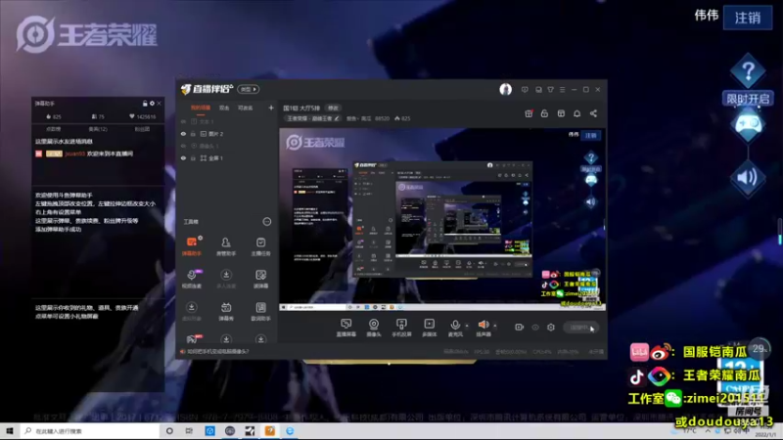Click the 注销 button in the game
The height and width of the screenshot is (440, 783).
click(x=748, y=18)
